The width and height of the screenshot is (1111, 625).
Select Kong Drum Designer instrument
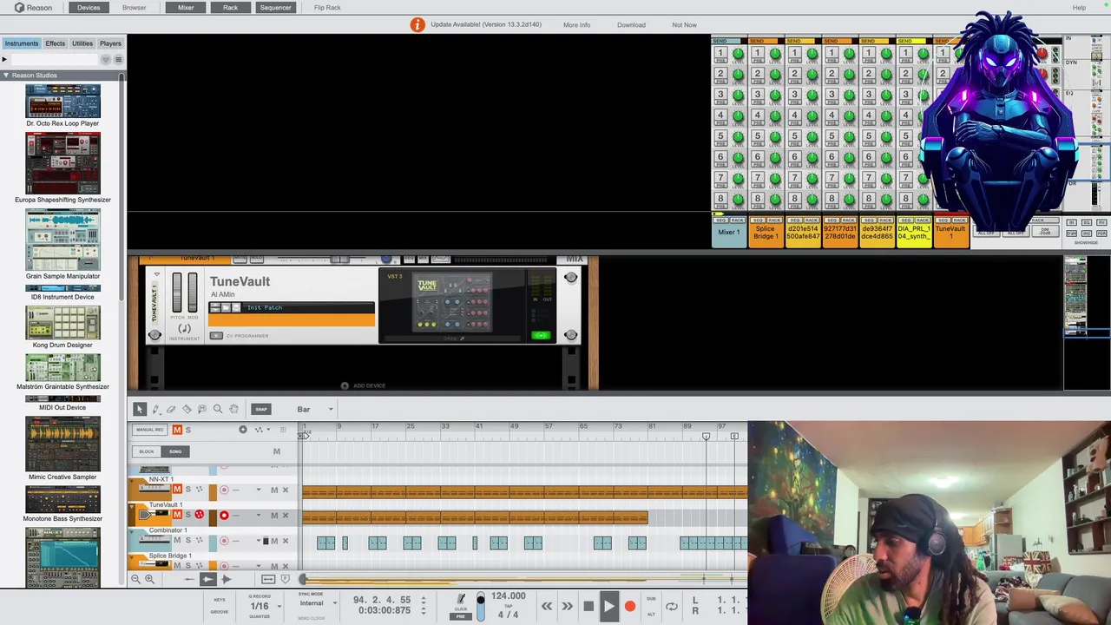[62, 326]
